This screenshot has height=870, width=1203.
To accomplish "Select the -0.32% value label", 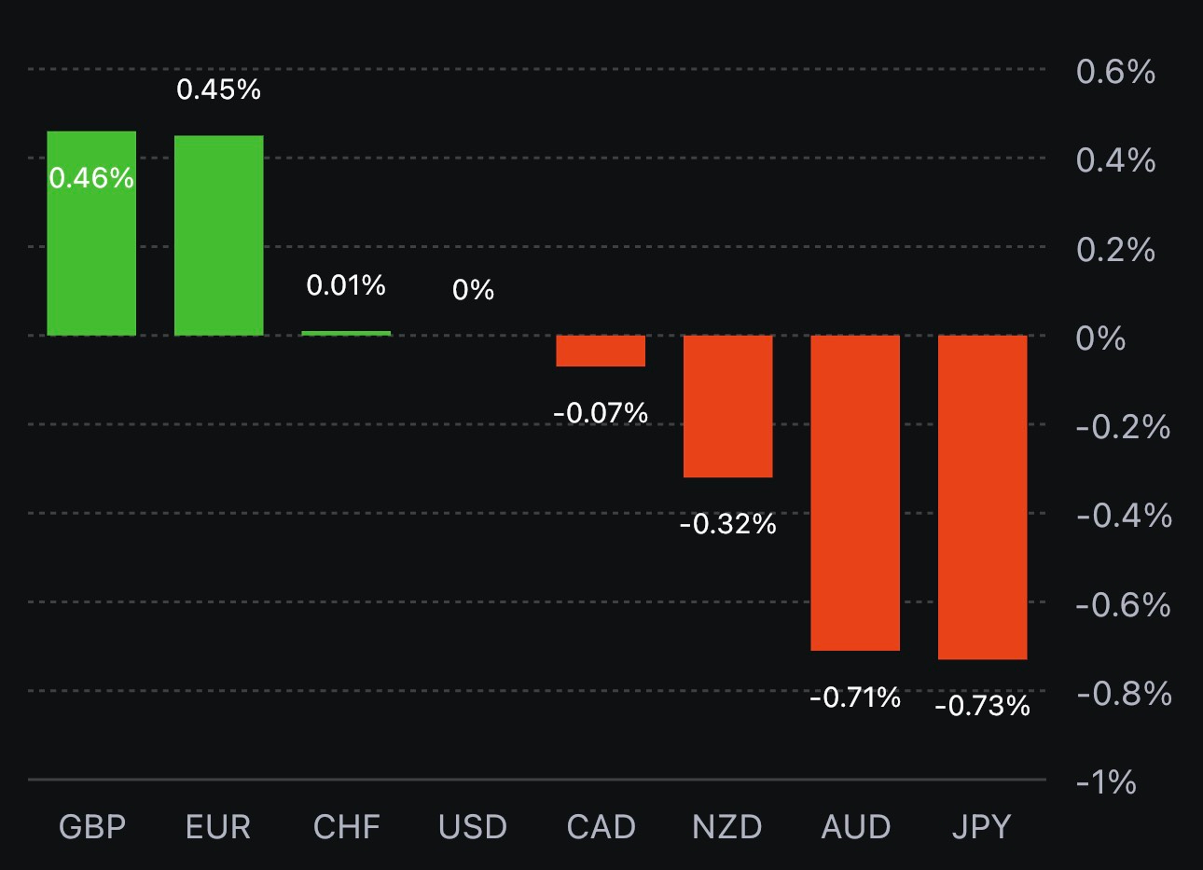I will [727, 524].
